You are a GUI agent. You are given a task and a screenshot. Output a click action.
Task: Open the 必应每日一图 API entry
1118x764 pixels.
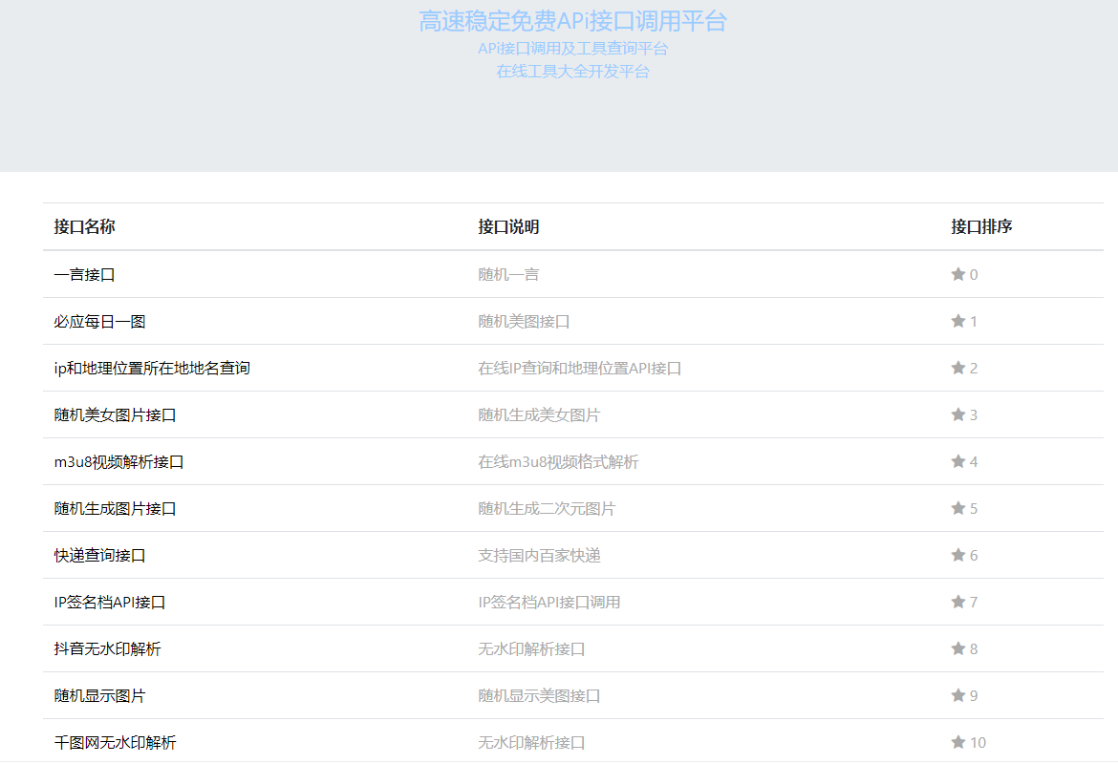tap(99, 321)
